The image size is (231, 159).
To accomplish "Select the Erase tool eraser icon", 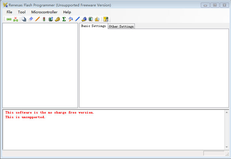I will tap(30, 19).
